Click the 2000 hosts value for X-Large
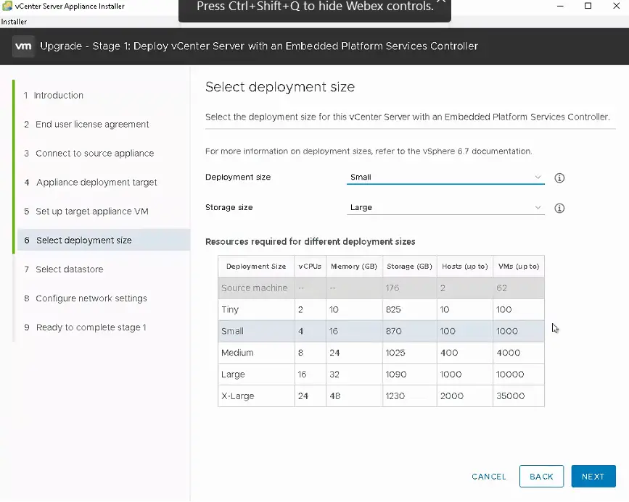Screen dimensions: 629x502 452,396
